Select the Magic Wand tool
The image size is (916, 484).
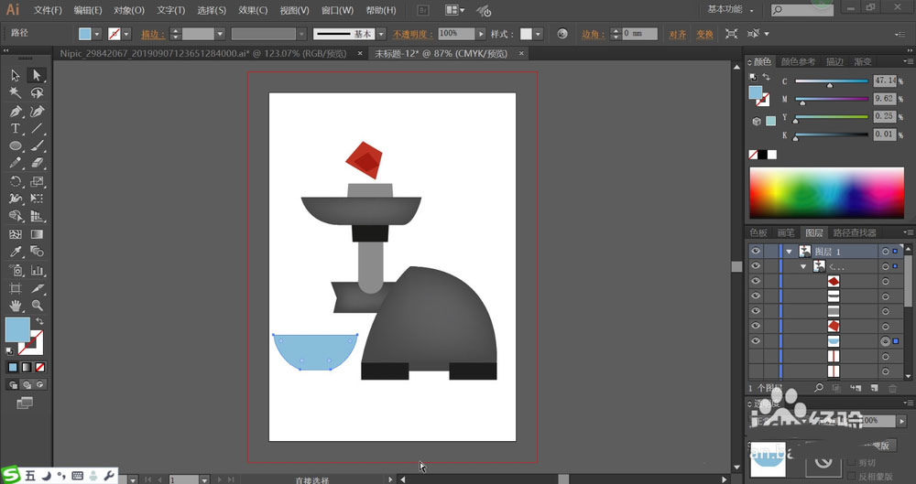(x=16, y=93)
